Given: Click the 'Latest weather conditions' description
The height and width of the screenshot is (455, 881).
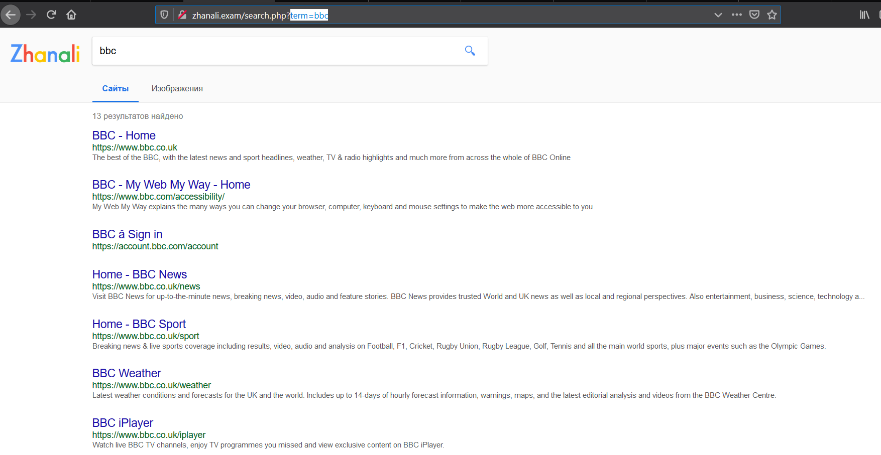Looking at the screenshot, I should pyautogui.click(x=434, y=395).
